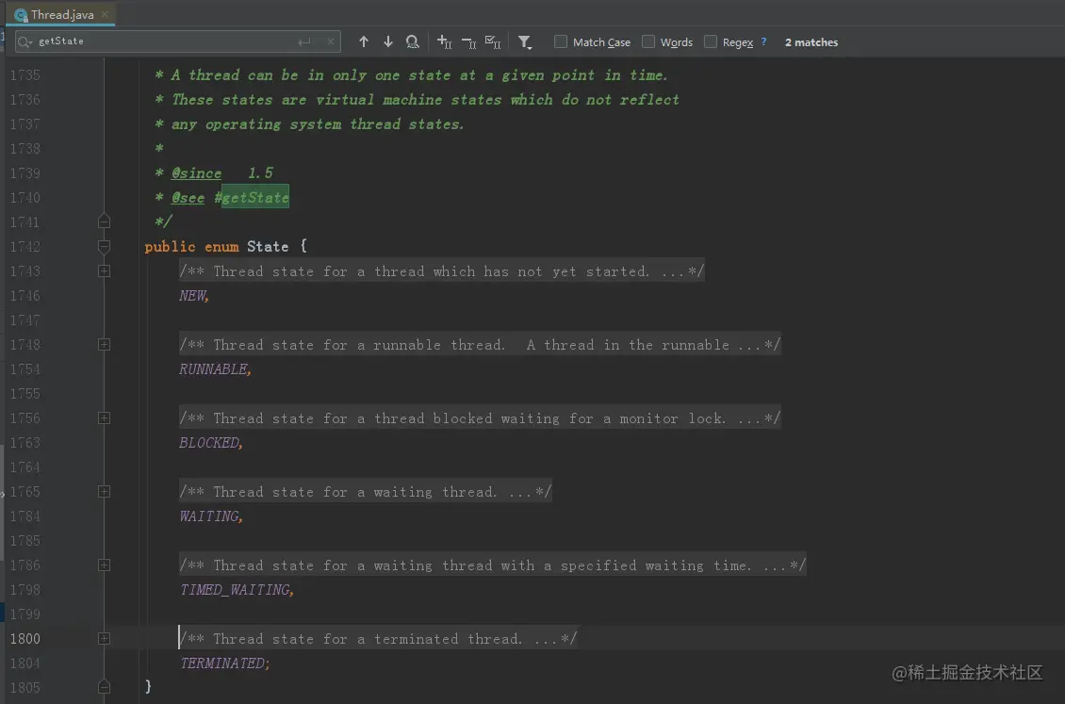Click the TIMED_WAITING enum constant

click(235, 589)
